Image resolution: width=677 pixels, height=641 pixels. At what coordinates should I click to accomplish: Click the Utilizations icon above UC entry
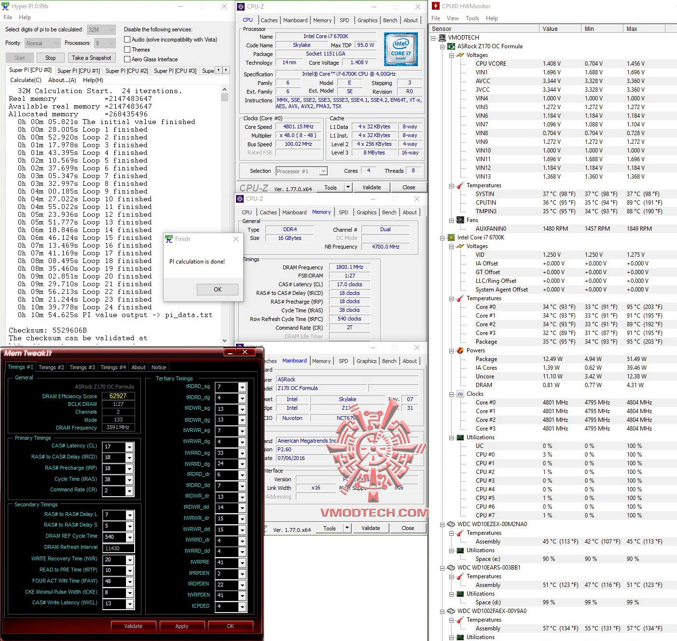pyautogui.click(x=459, y=437)
